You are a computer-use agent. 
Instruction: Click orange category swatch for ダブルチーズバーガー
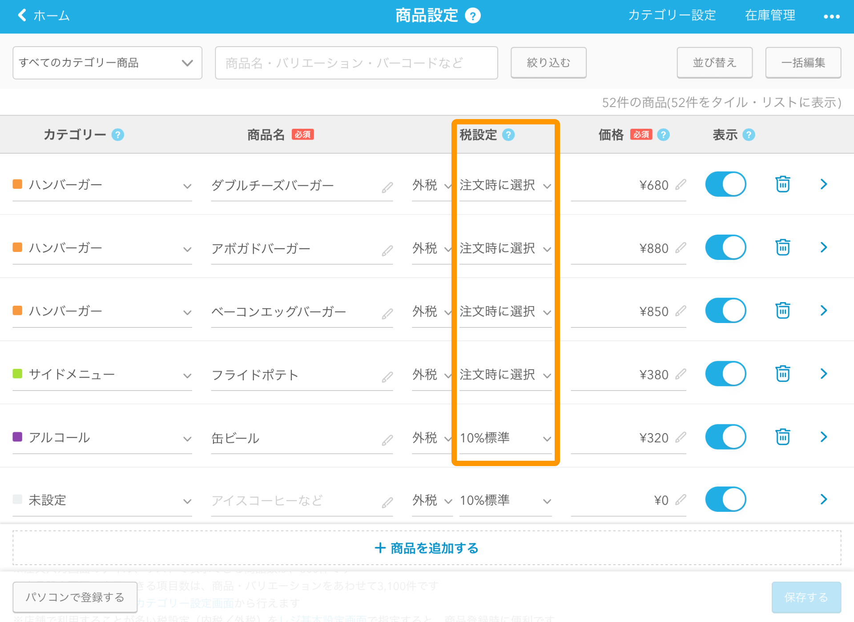[17, 184]
